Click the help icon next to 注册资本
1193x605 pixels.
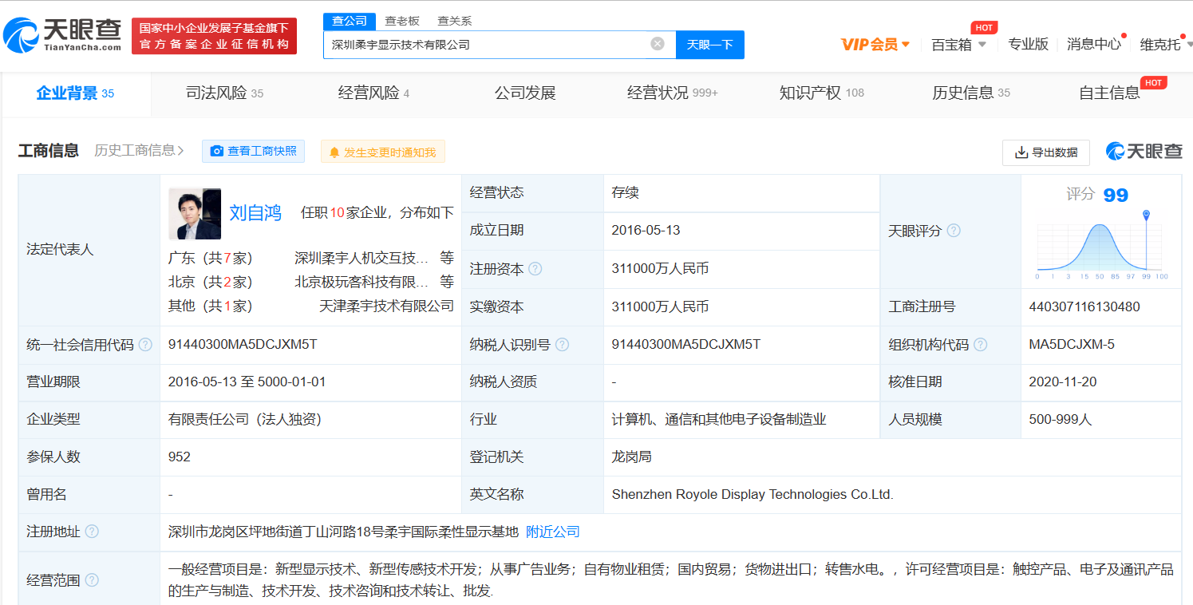tap(535, 269)
